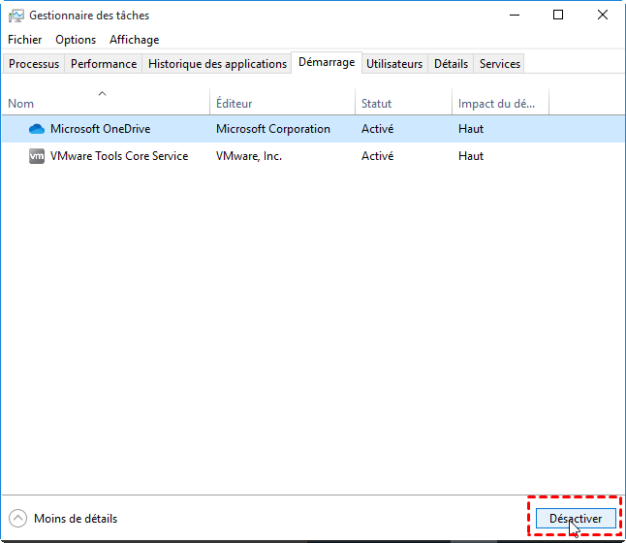This screenshot has width=626, height=543.
Task: Open the Options menu
Action: pos(76,40)
